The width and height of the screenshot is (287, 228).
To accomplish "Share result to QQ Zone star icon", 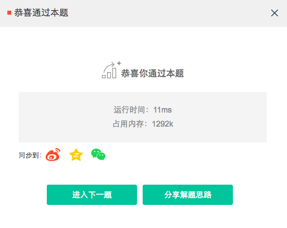I will 76,155.
